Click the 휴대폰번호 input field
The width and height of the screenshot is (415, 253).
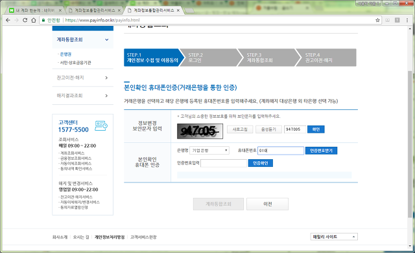(x=281, y=151)
